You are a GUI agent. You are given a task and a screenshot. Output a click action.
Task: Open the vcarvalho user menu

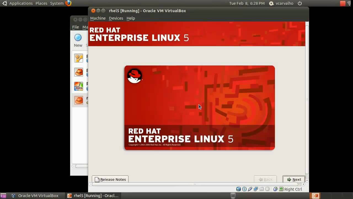pyautogui.click(x=281, y=3)
